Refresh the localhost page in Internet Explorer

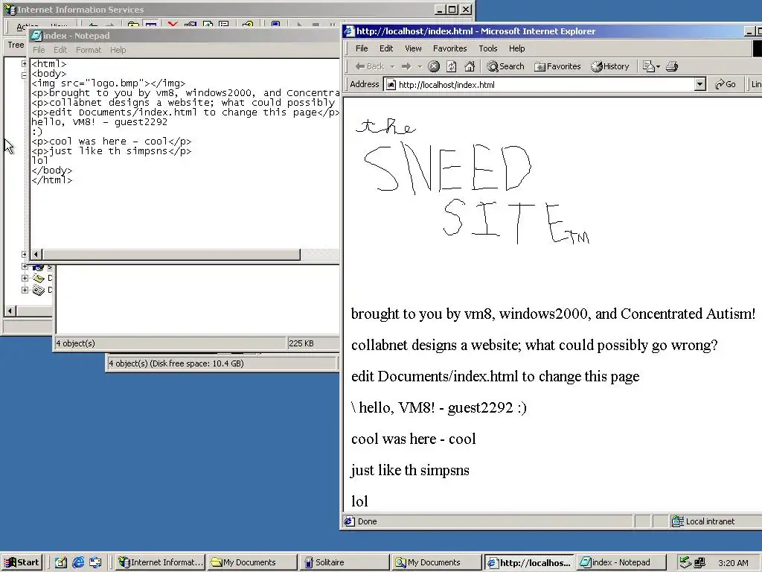[452, 66]
